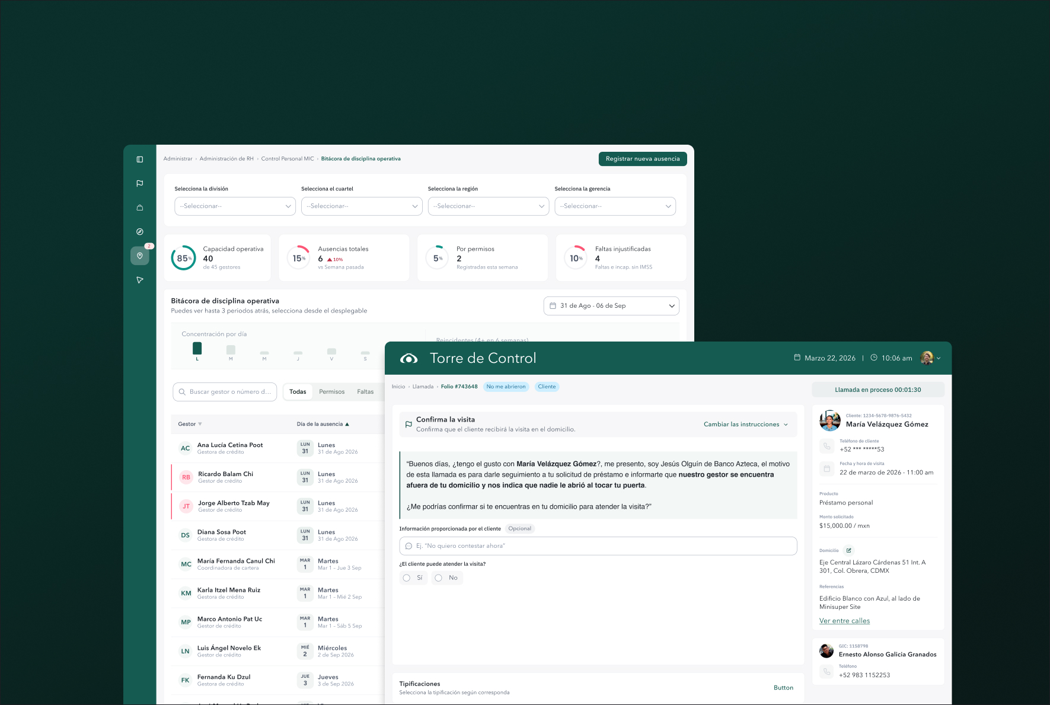Click the Buscar gestor o número search field
The image size is (1050, 705).
click(225, 392)
